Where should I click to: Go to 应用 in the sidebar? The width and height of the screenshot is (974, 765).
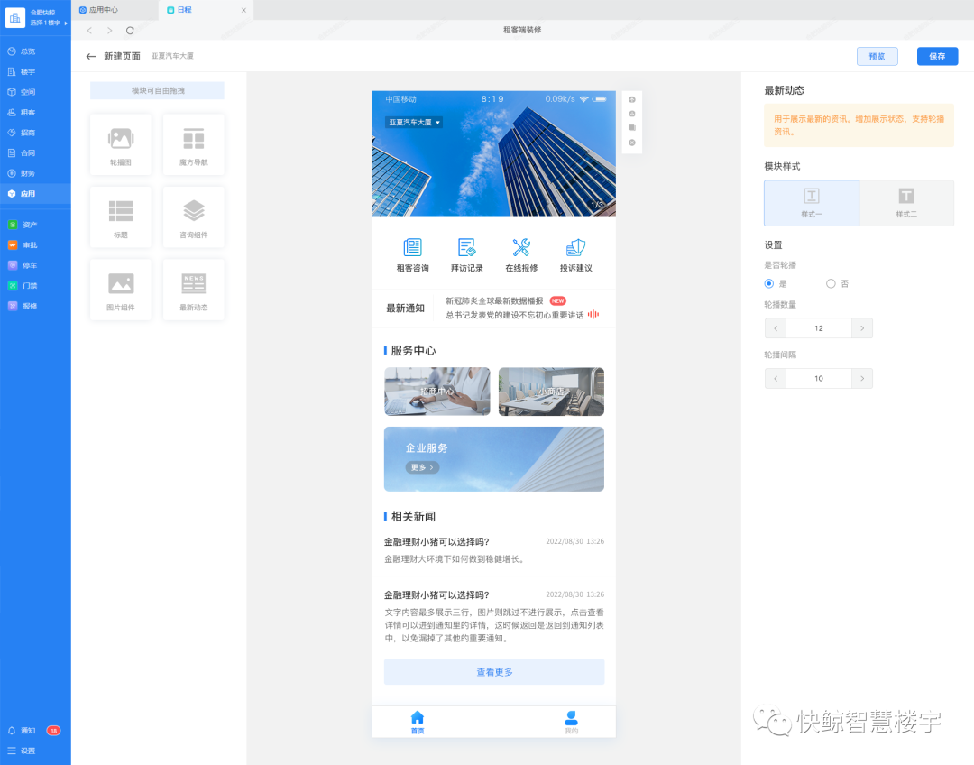[35, 194]
